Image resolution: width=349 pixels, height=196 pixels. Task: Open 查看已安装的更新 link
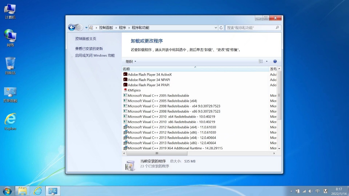[x=89, y=49]
